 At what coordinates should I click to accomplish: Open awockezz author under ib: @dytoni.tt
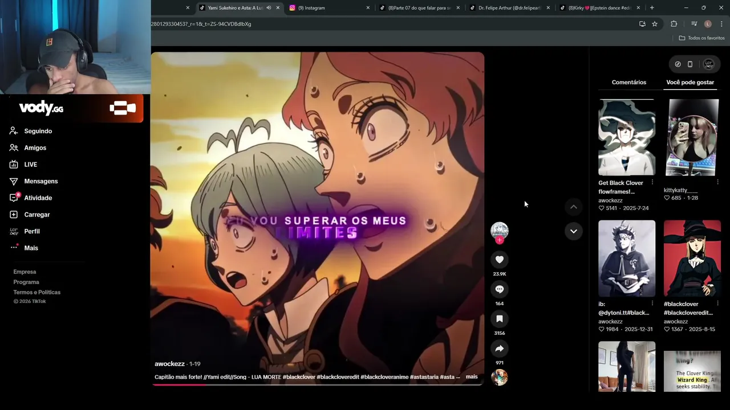pos(610,322)
